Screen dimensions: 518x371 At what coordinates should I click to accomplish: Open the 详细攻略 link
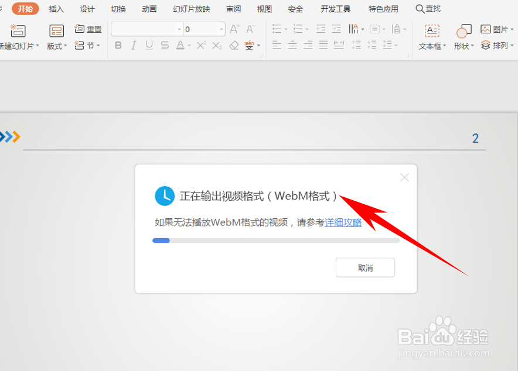[x=343, y=222]
